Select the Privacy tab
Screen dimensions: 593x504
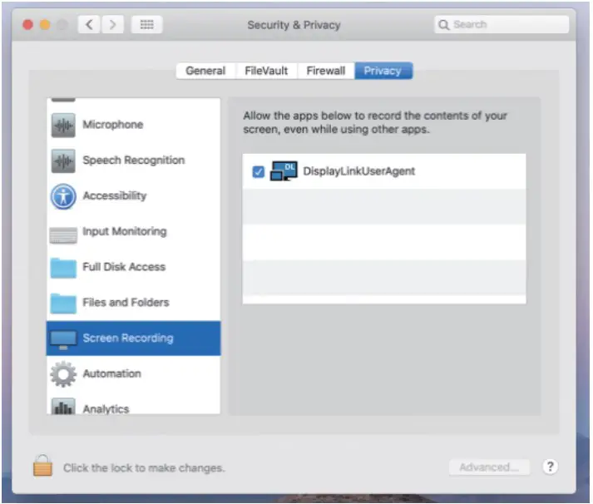[383, 71]
